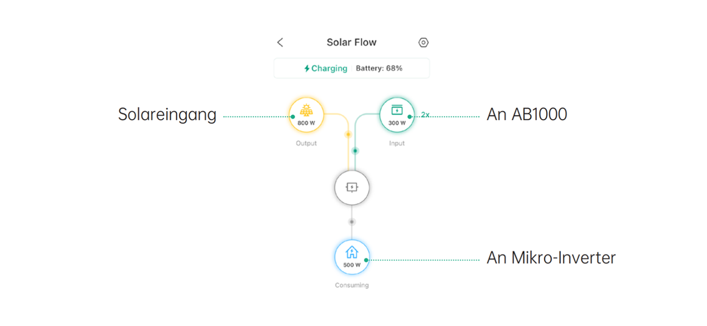Click the Charging status label
Screen dimensions: 707x326
click(x=329, y=69)
